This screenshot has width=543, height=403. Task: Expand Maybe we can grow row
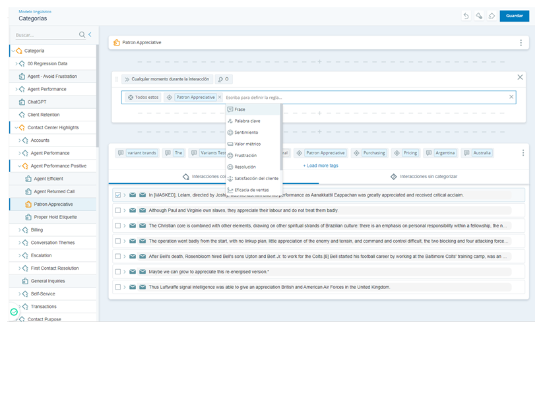[x=125, y=272]
